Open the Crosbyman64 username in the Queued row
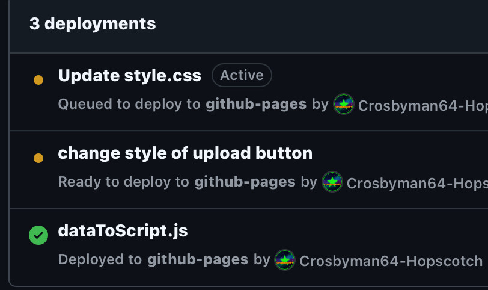 tap(423, 106)
